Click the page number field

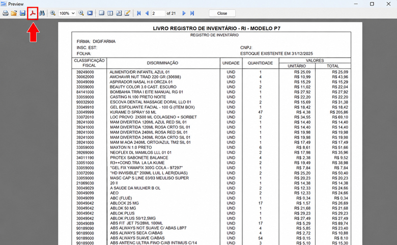(158, 13)
